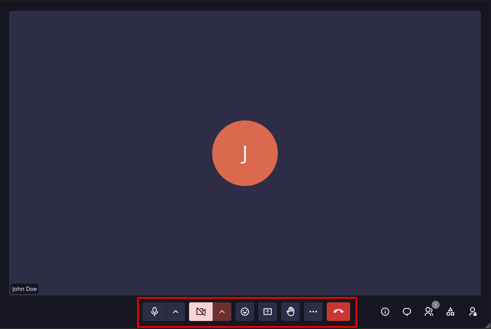Mute the microphone
The width and height of the screenshot is (491, 329).
pos(154,312)
